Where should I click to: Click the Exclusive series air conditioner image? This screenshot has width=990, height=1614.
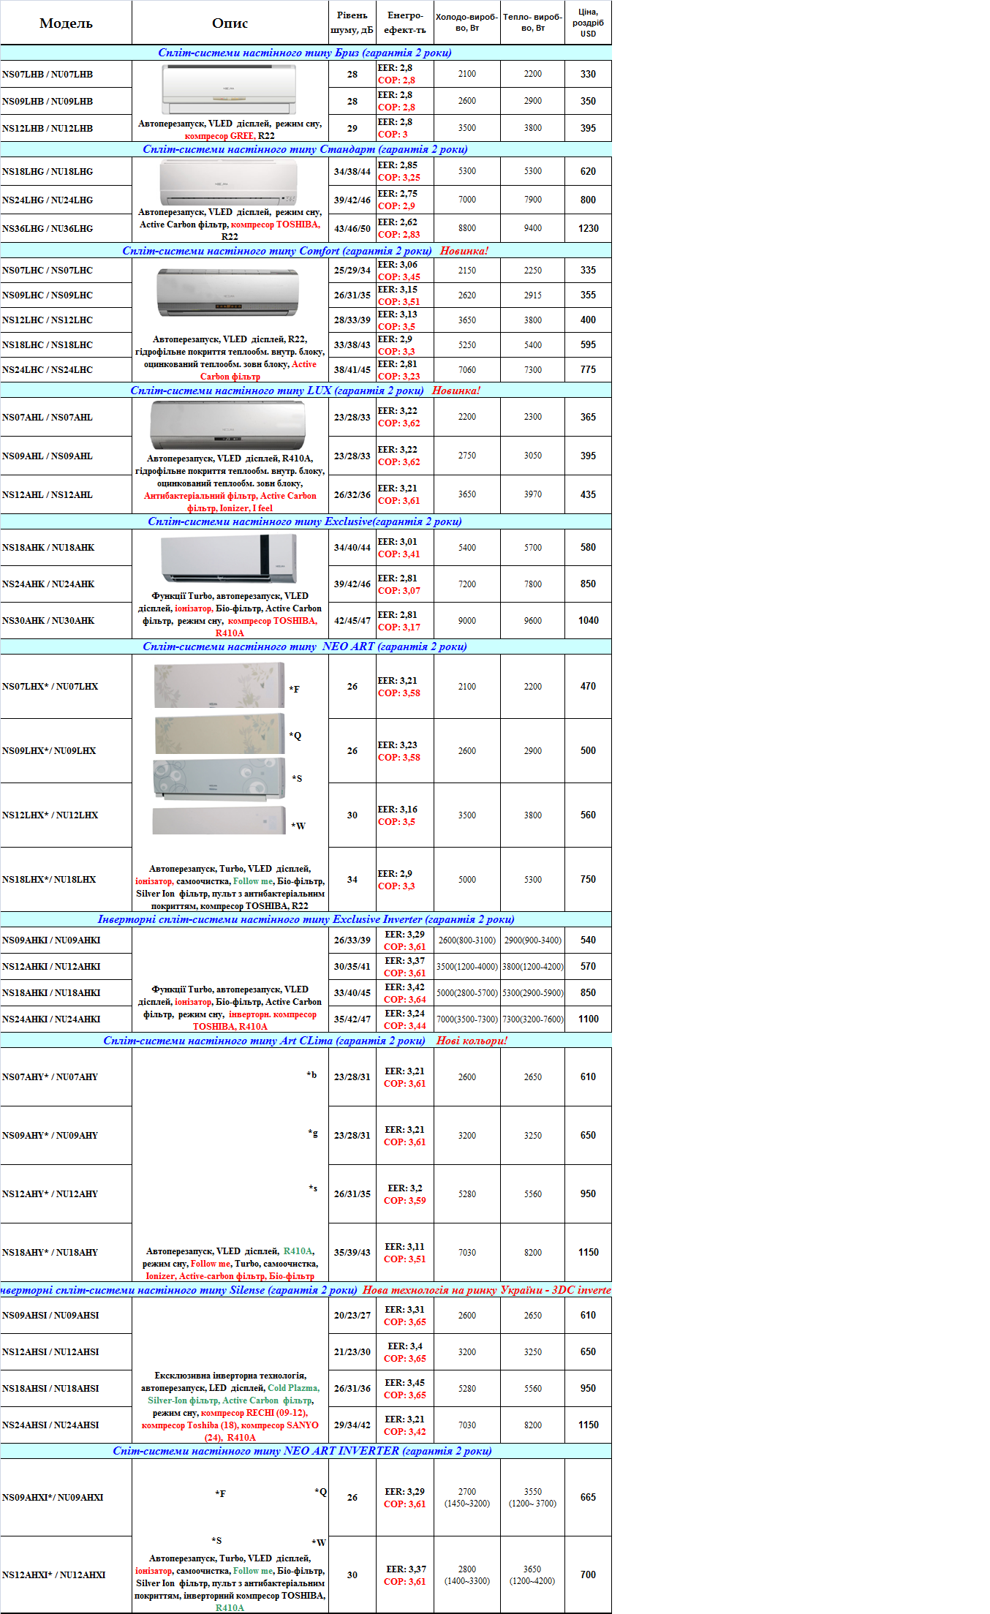coord(229,559)
